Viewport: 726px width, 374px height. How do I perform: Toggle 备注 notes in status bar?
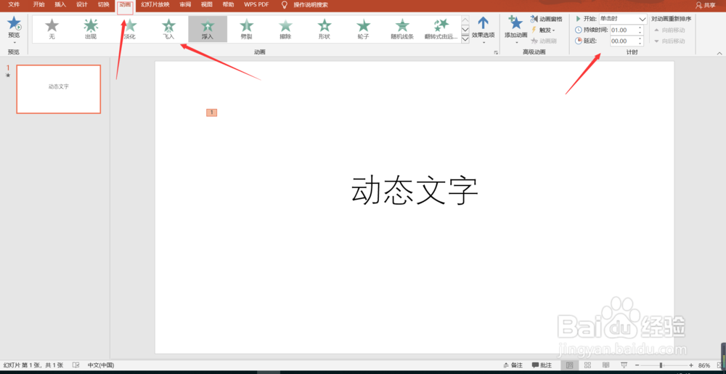[513, 365]
